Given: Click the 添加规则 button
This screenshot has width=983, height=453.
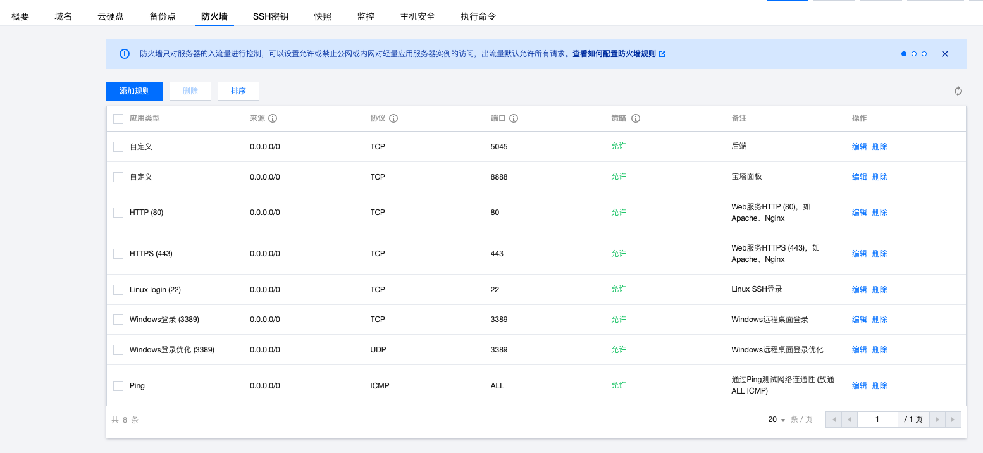Looking at the screenshot, I should (x=134, y=91).
